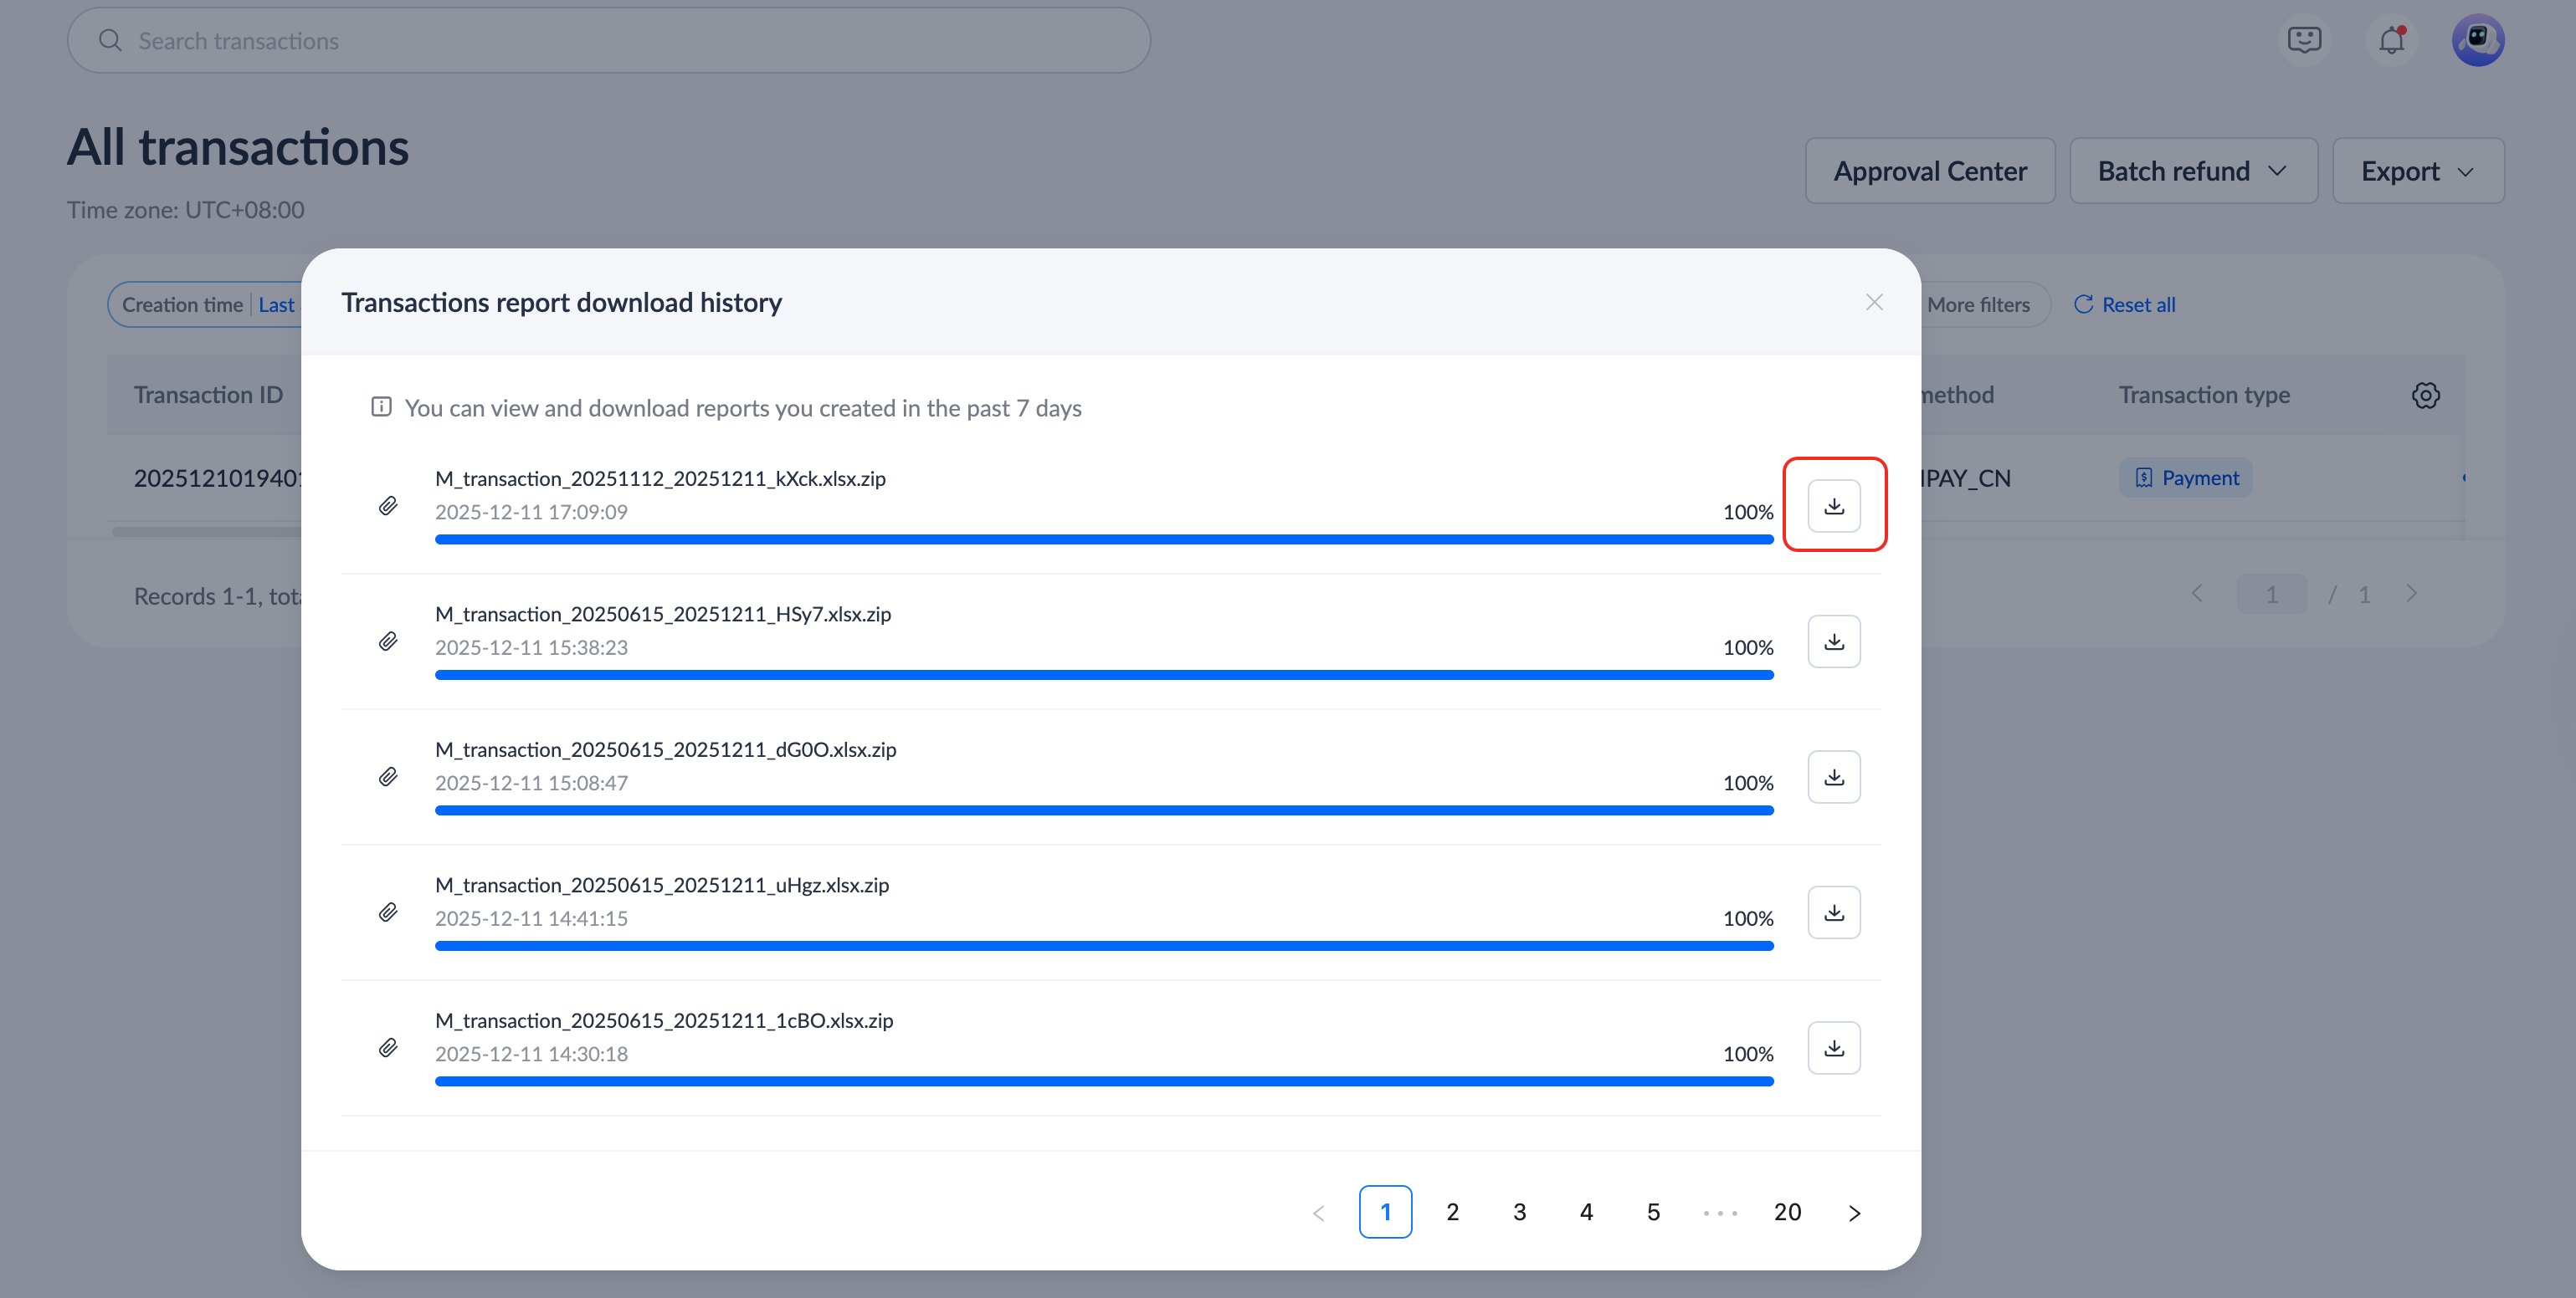Open the chat support icon
This screenshot has width=2576, height=1298.
(x=2304, y=41)
